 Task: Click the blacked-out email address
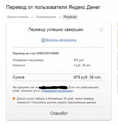(x=53, y=87)
